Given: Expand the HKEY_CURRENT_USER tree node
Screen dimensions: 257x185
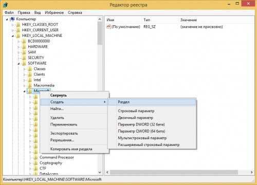Looking at the screenshot, I should pos(13,30).
